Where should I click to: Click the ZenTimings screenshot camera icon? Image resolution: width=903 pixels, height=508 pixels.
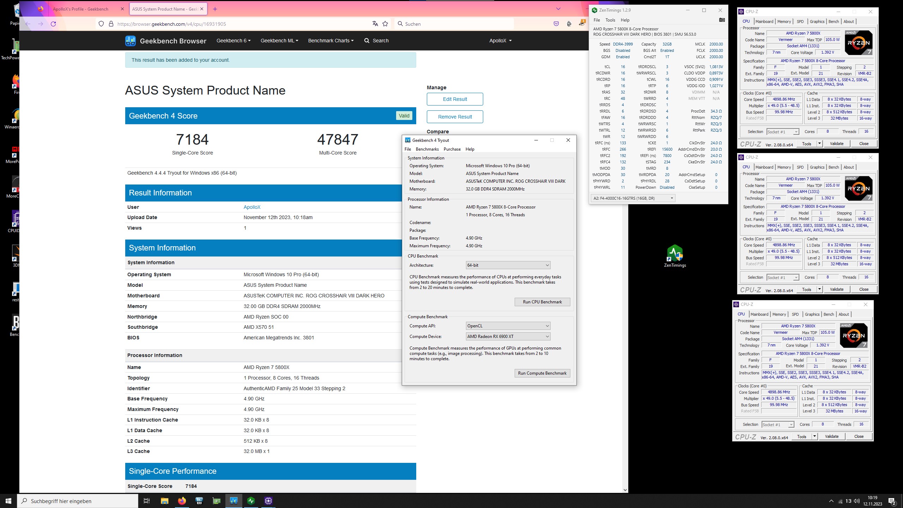[x=722, y=20]
